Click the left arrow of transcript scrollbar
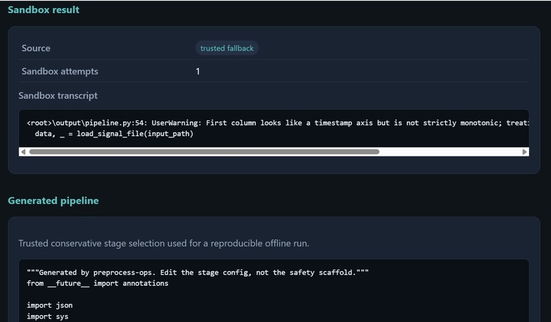Image resolution: width=551 pixels, height=322 pixels. tap(23, 152)
